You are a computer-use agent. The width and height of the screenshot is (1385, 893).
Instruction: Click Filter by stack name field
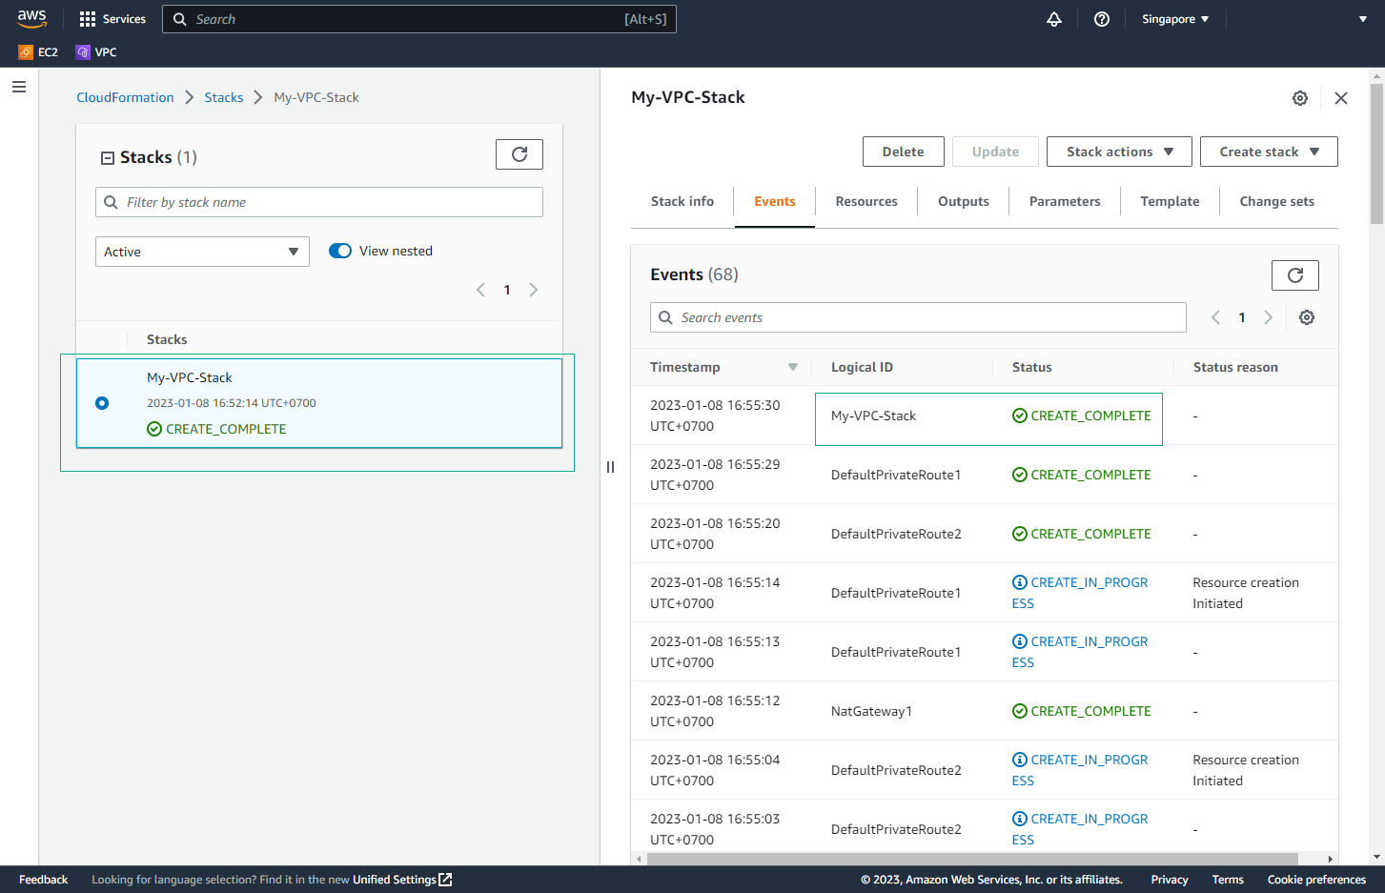319,202
